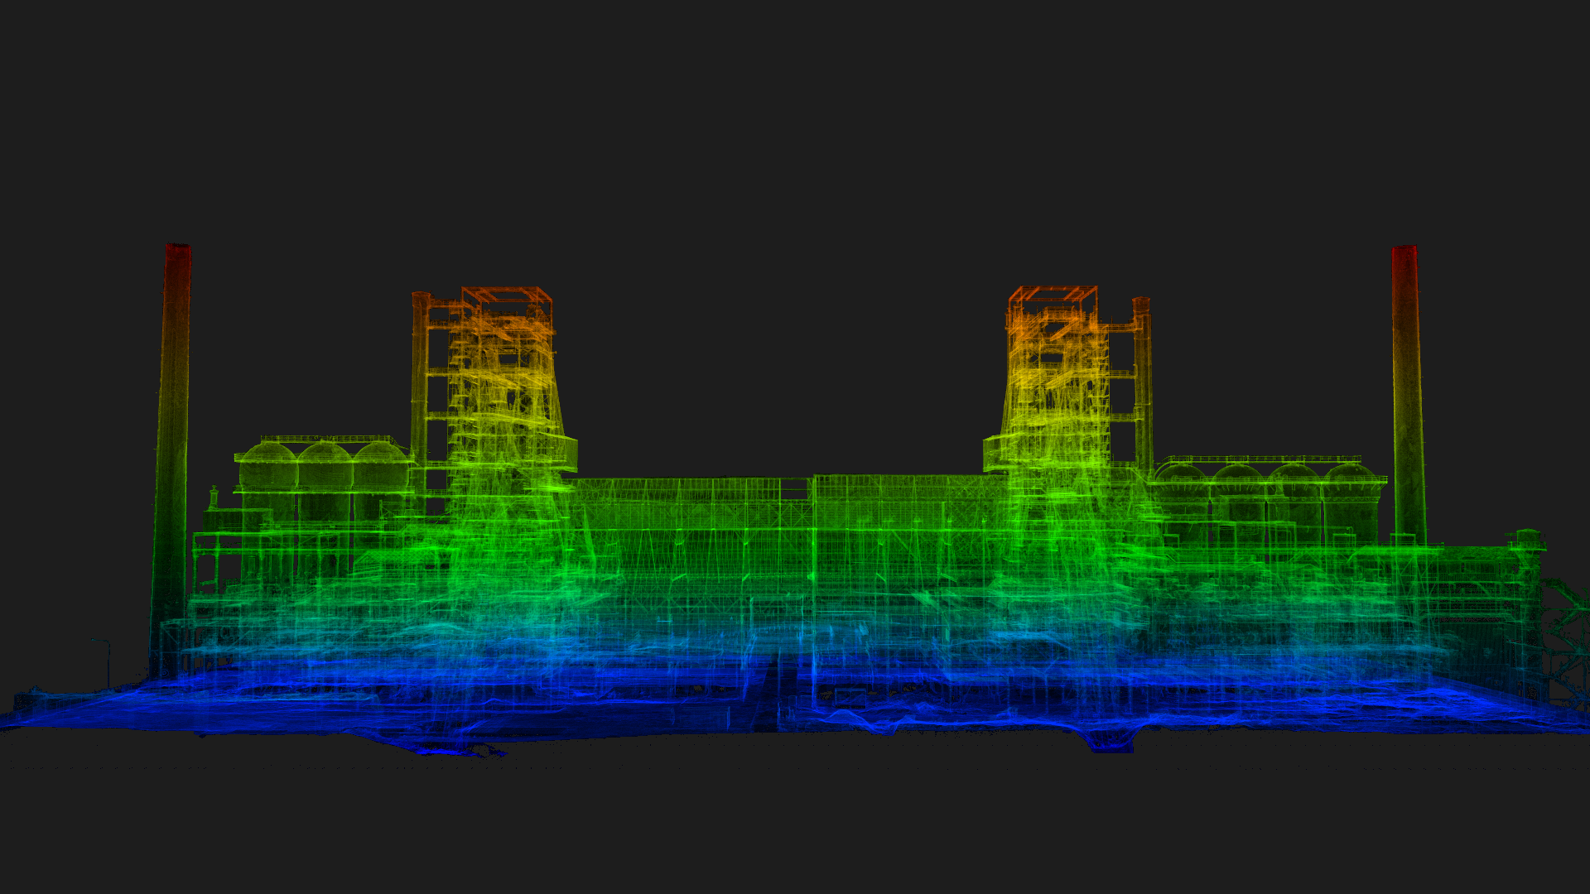The image size is (1590, 894).
Task: Click the leftmost dome of right tank group
Action: point(1180,475)
